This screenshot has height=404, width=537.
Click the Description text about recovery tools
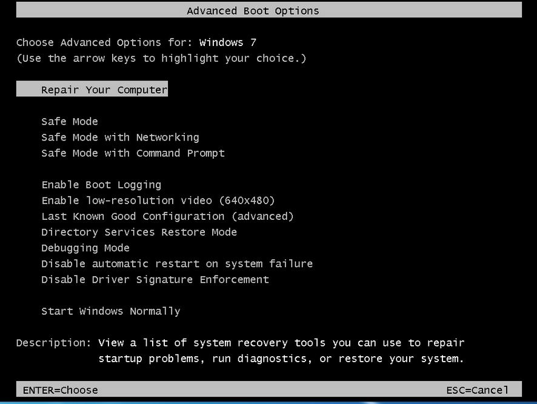[x=281, y=351]
